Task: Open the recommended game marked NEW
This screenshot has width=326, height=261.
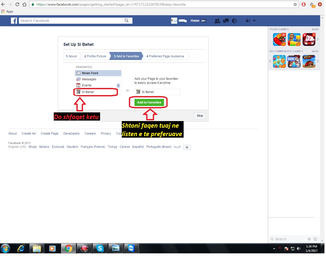Action: [294, 61]
